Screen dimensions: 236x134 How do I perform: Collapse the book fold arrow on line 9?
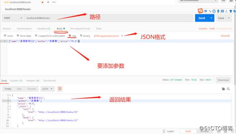10,118
